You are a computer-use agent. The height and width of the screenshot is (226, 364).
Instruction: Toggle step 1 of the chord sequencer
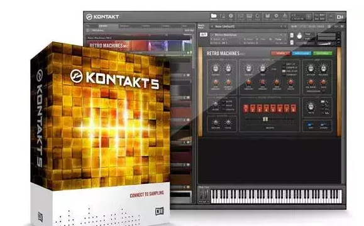[x=246, y=108]
